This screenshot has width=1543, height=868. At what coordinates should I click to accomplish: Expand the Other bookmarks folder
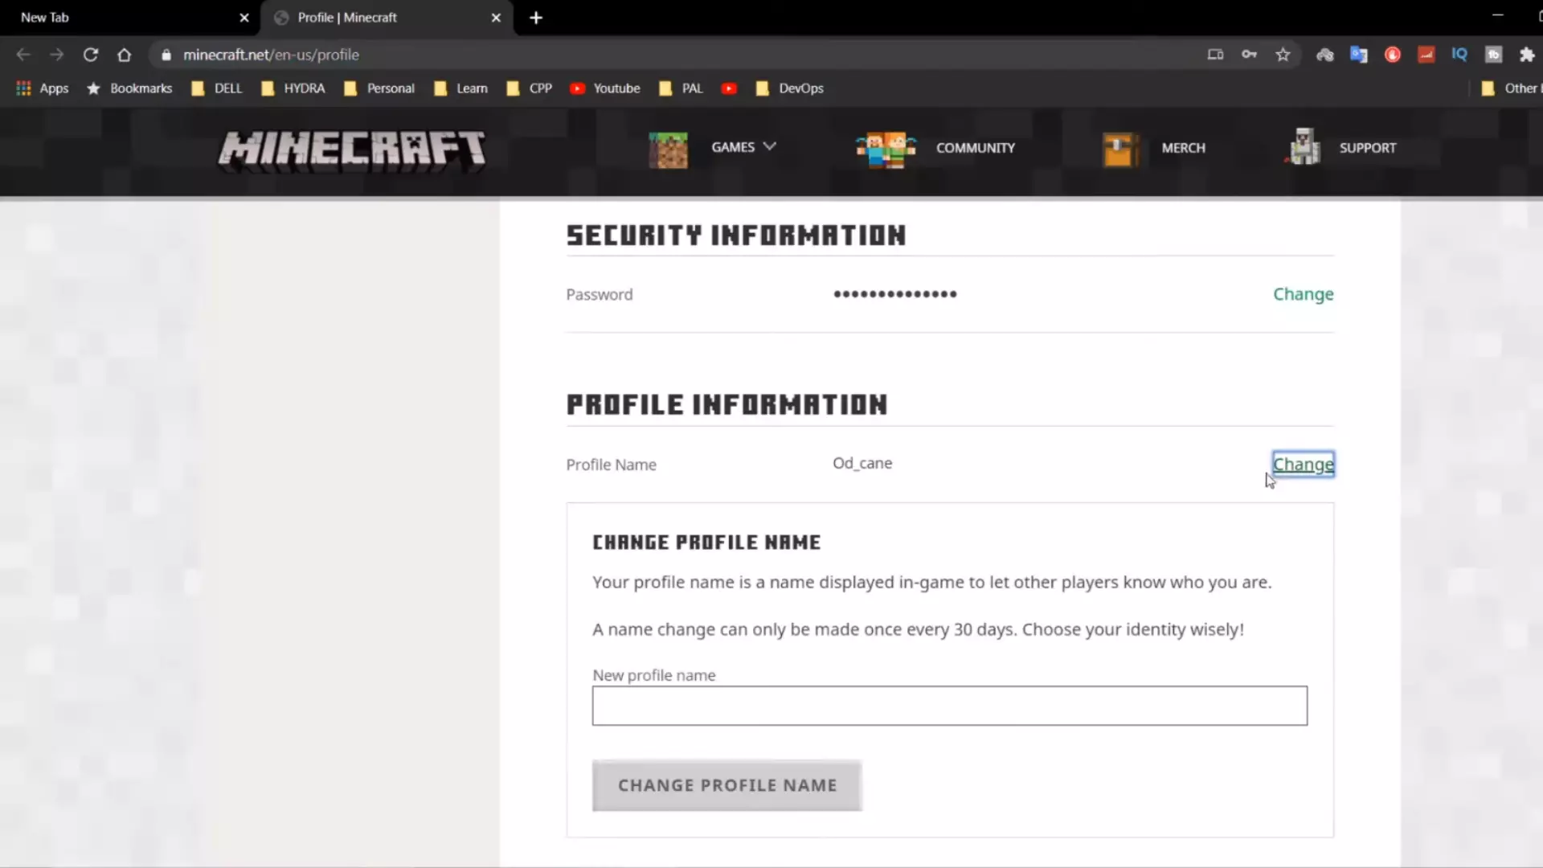point(1514,88)
